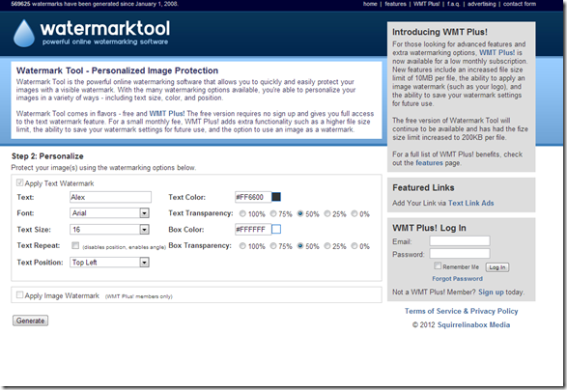Click the Email login field

460,240
